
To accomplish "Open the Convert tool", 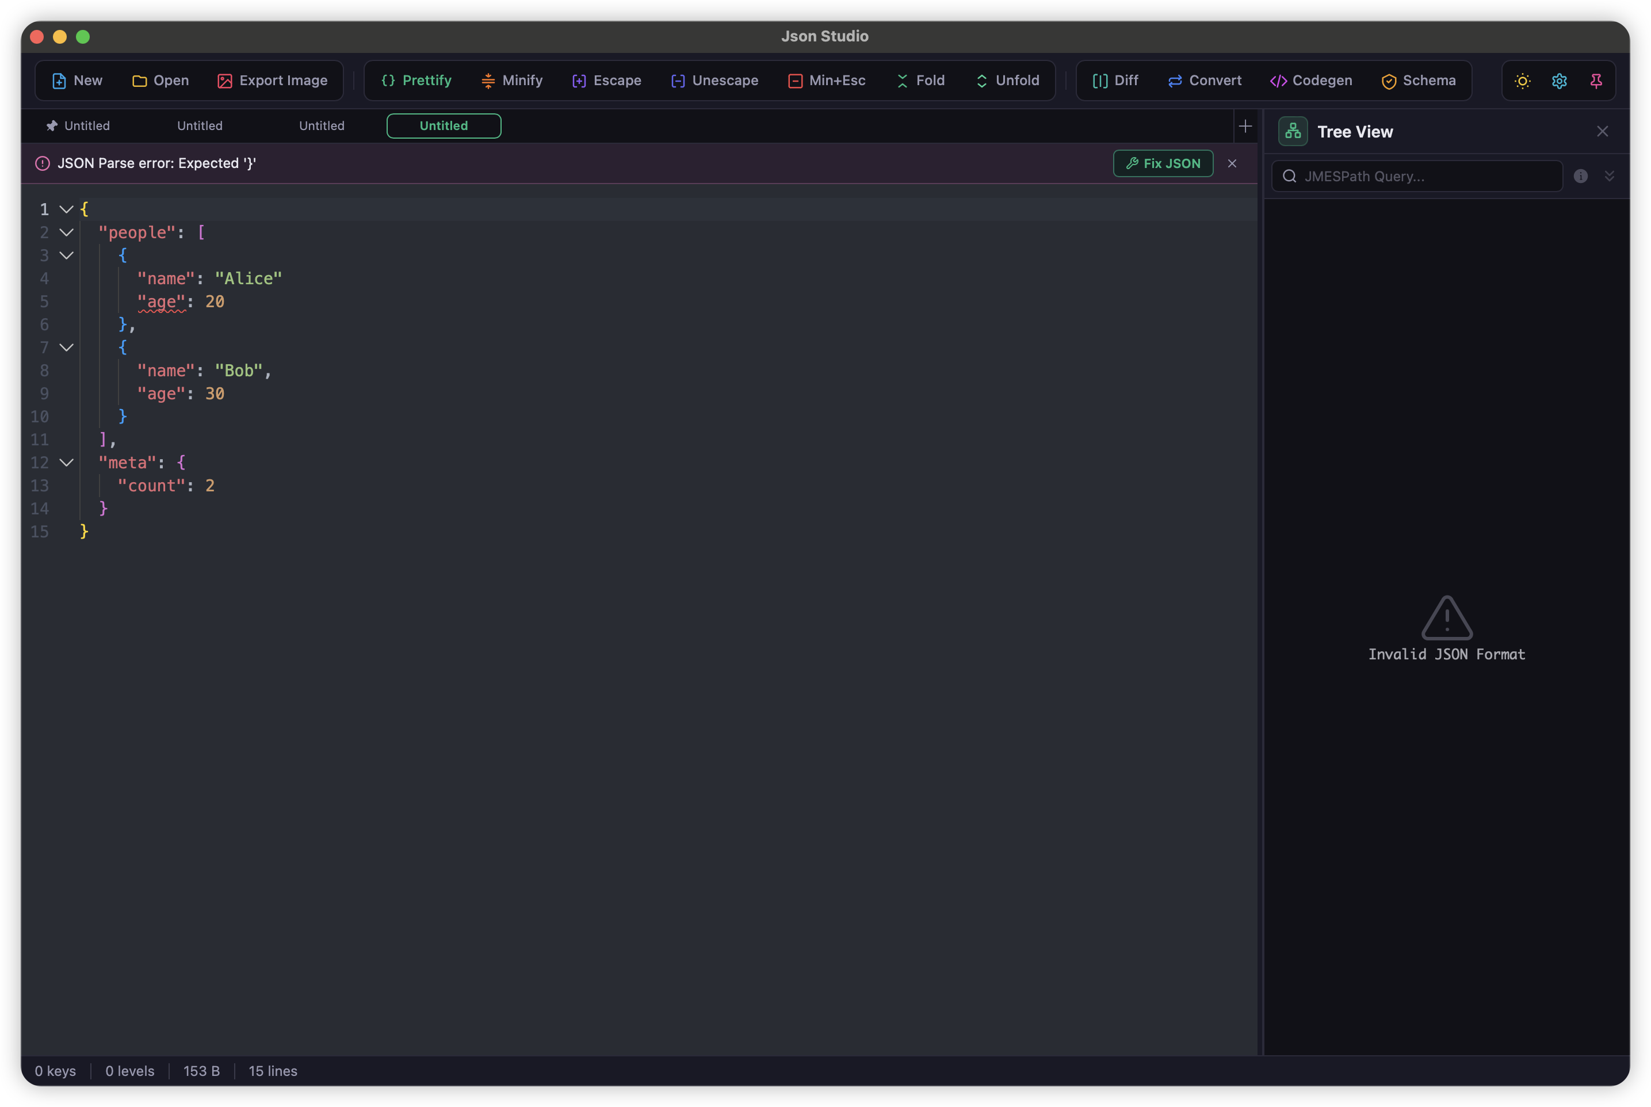I will (1204, 81).
